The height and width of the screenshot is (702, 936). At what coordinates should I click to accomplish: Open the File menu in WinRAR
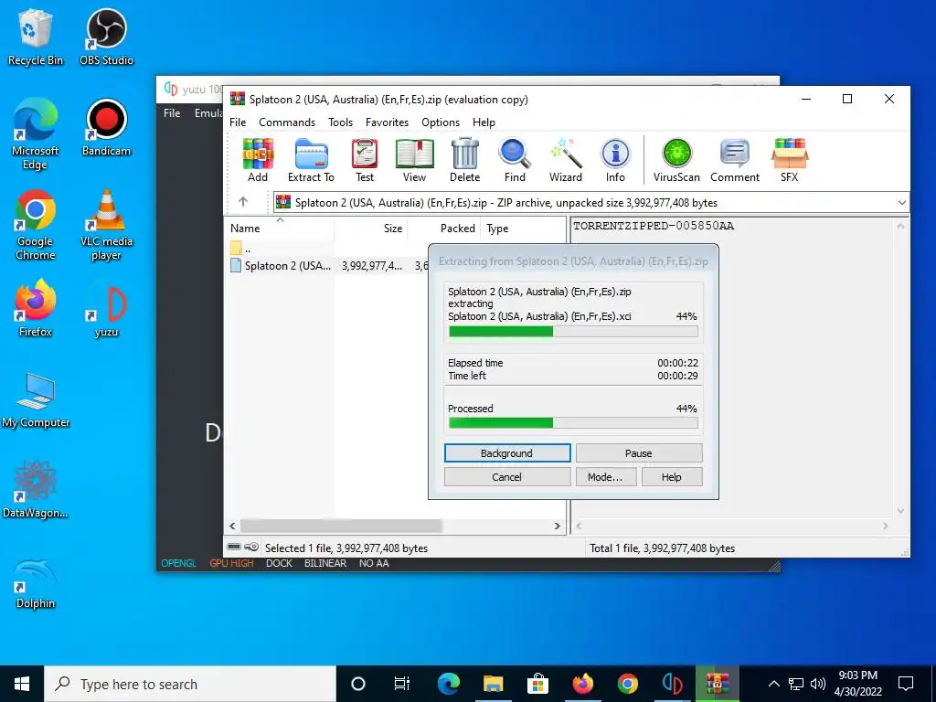238,122
